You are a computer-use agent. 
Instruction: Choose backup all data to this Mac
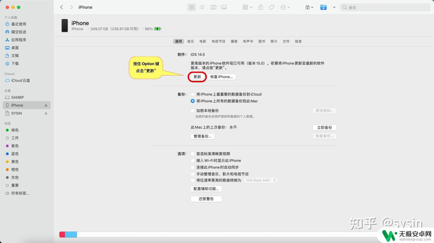[193, 101]
